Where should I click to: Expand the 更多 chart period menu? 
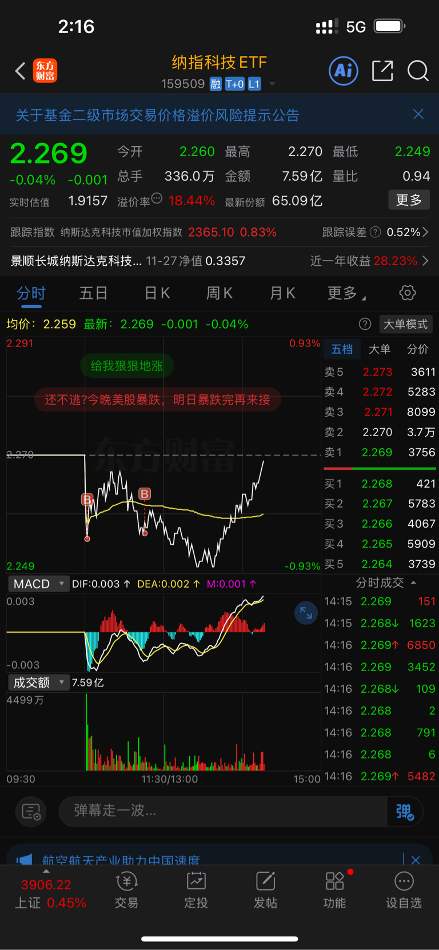[x=346, y=293]
